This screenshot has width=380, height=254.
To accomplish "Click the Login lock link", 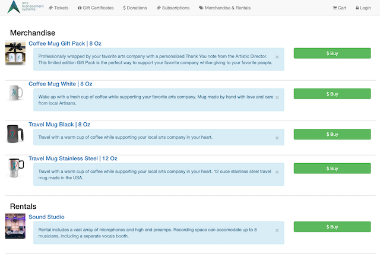I will pyautogui.click(x=363, y=8).
